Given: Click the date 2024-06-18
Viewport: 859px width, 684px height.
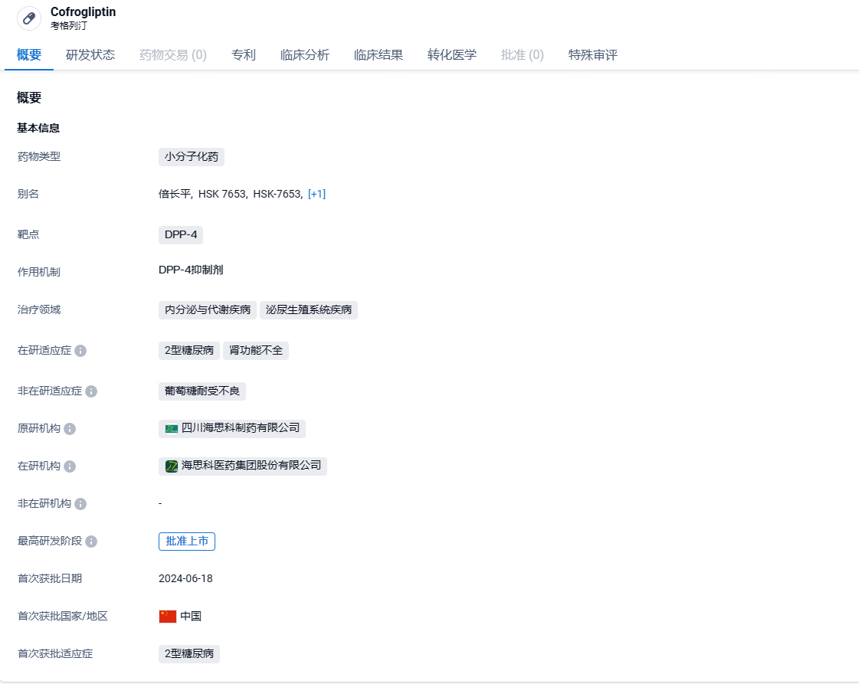Looking at the screenshot, I should [x=185, y=579].
